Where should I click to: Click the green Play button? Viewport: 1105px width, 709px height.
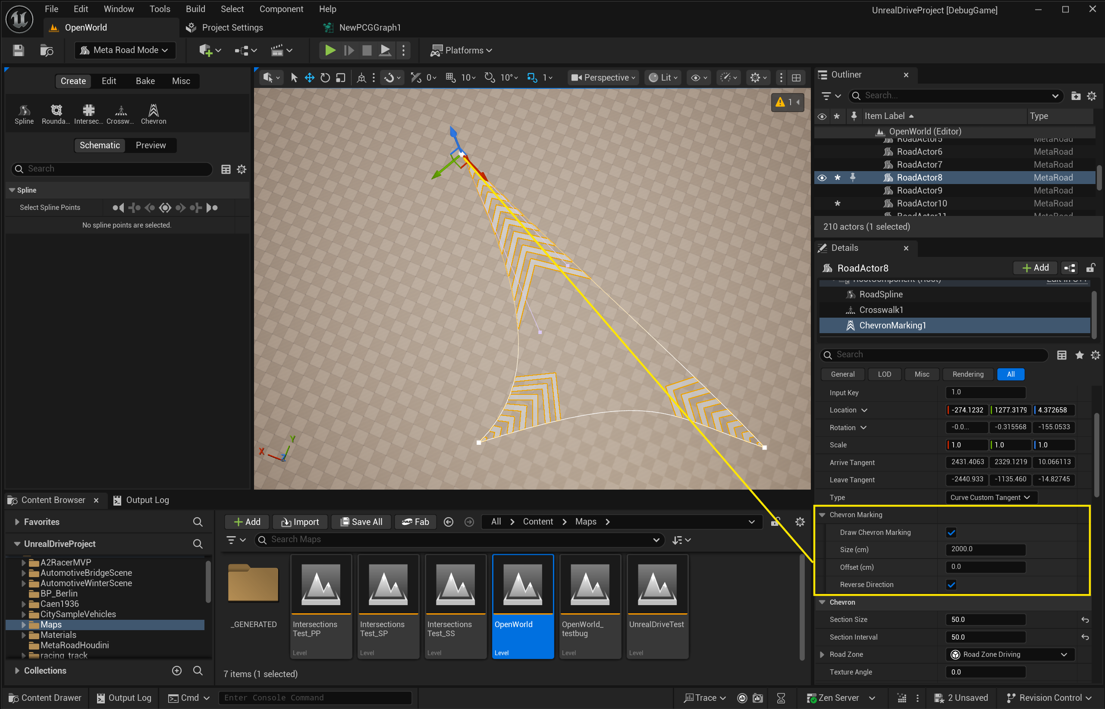click(x=330, y=50)
